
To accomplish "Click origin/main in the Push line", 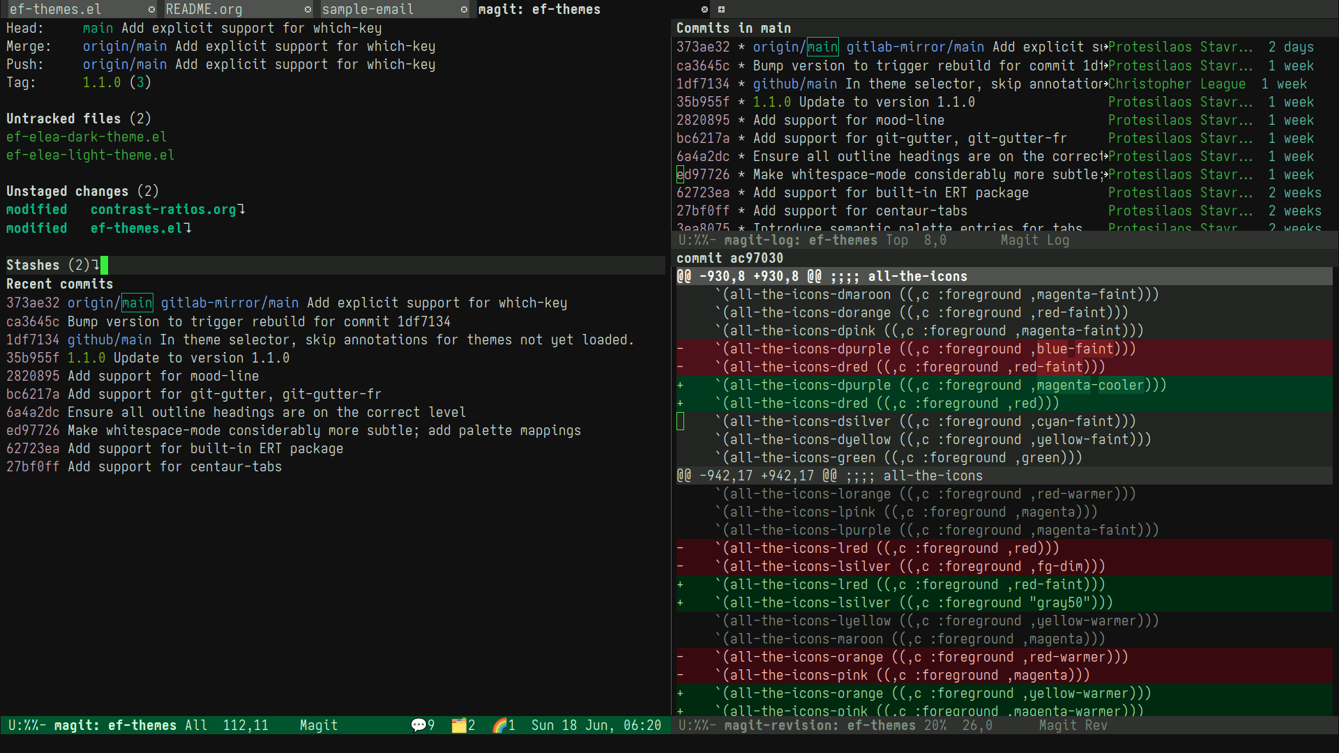I will [125, 64].
